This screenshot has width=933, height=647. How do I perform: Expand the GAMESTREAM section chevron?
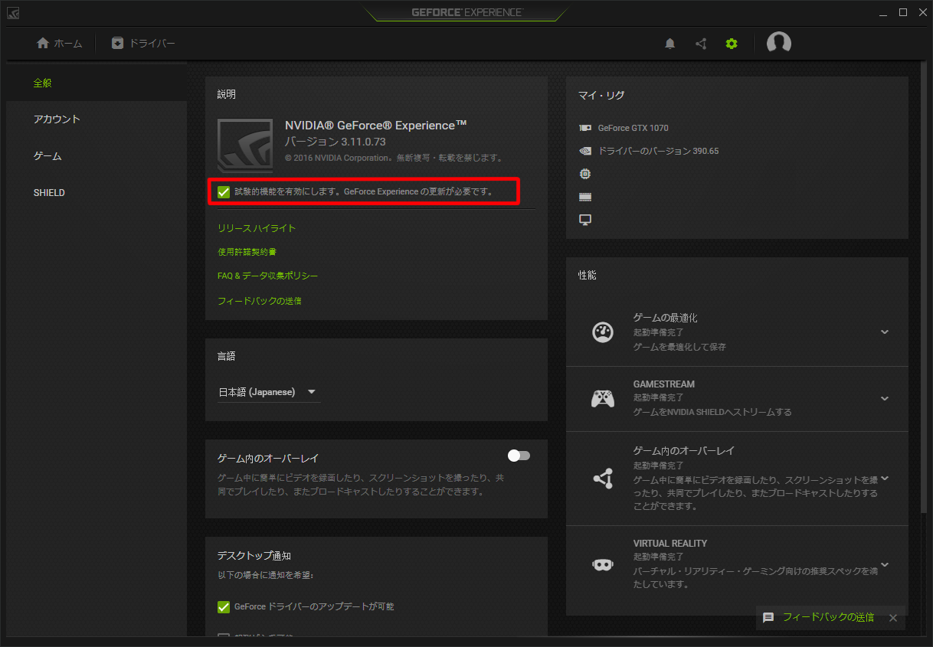(885, 399)
